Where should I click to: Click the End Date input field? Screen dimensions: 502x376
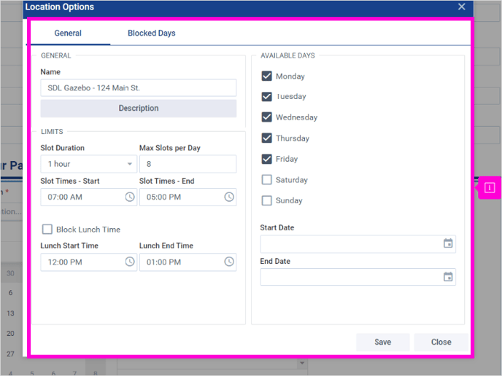tap(358, 277)
